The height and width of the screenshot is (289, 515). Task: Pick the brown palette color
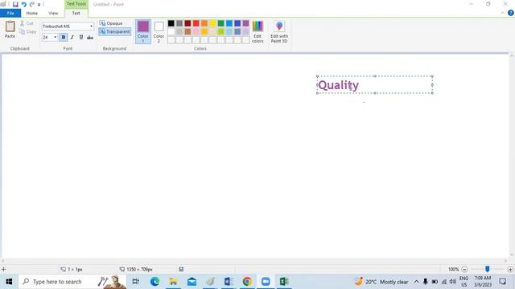tap(187, 32)
